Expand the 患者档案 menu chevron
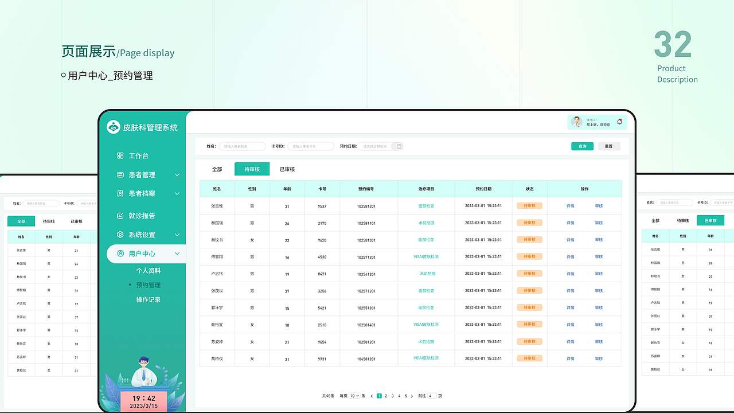 [x=177, y=193]
